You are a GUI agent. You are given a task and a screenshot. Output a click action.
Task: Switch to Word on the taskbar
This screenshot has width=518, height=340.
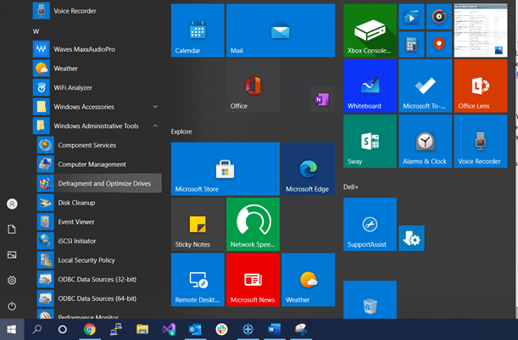click(275, 330)
